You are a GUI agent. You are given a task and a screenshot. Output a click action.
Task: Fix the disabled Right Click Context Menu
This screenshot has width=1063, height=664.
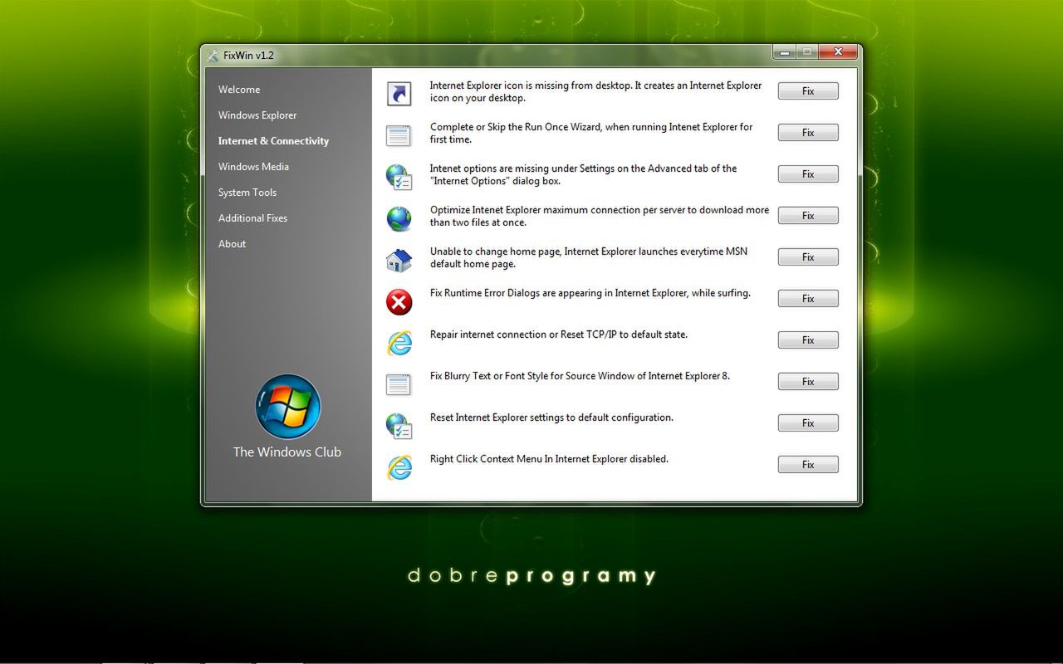[808, 465]
